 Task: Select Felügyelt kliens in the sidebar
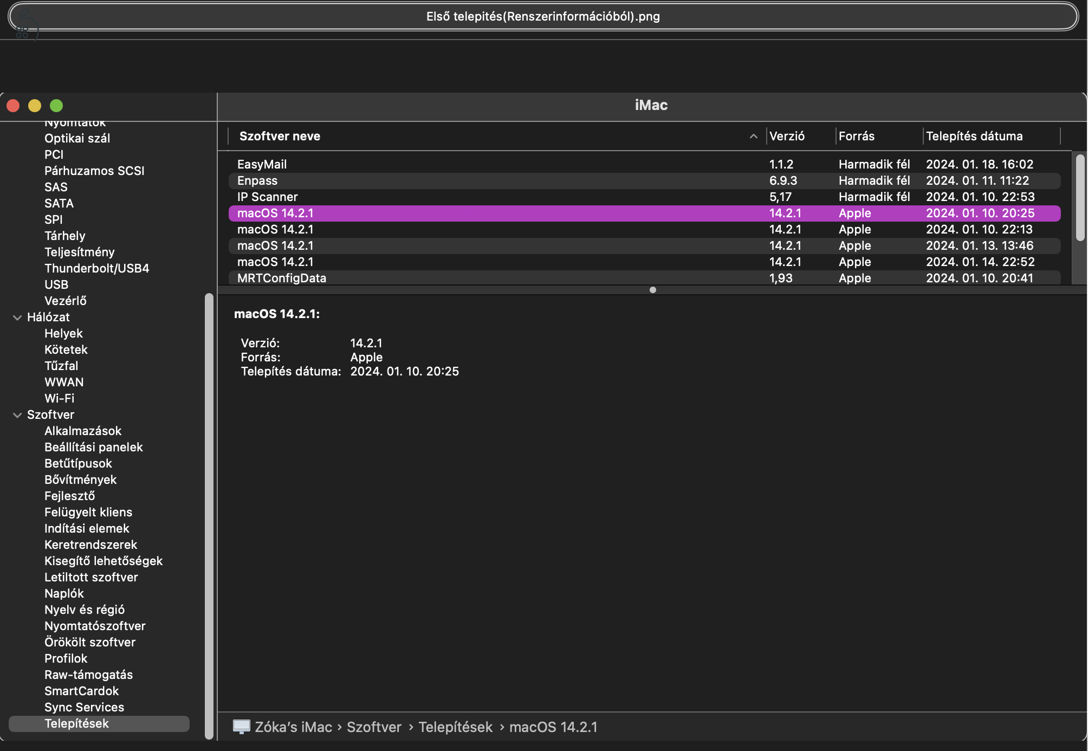point(88,513)
